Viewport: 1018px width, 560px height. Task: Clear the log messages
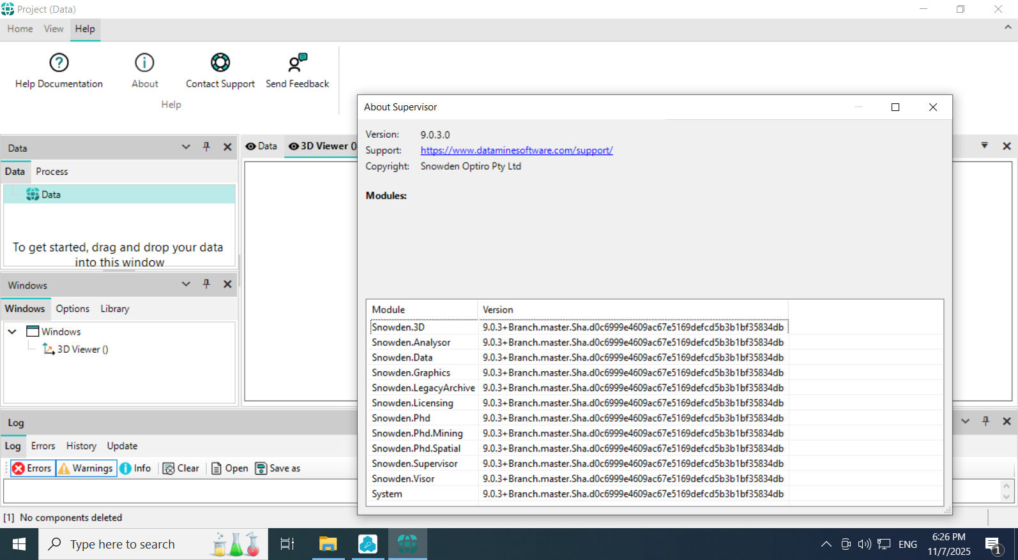click(181, 468)
